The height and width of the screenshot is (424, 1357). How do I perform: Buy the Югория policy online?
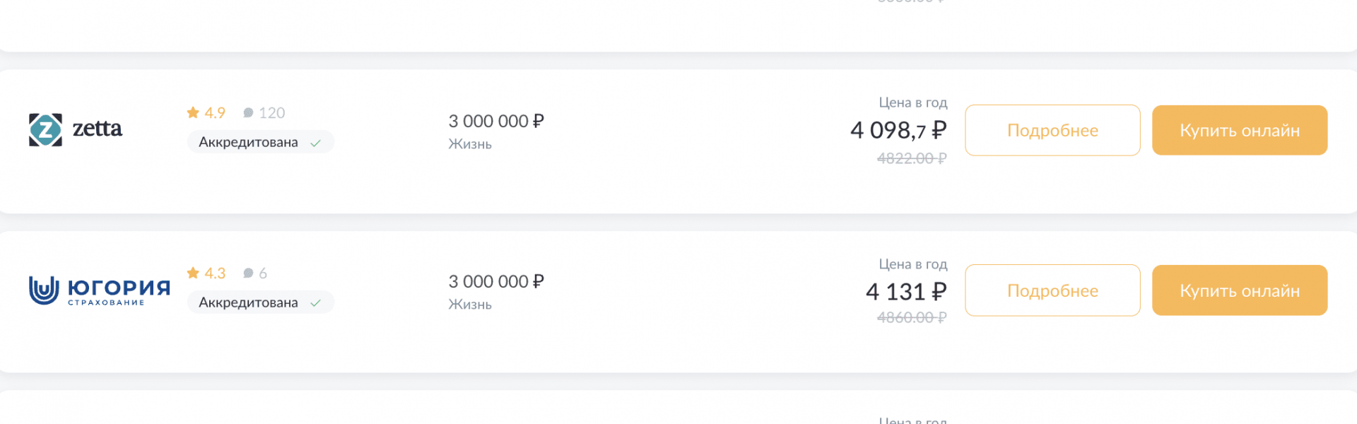coord(1240,290)
